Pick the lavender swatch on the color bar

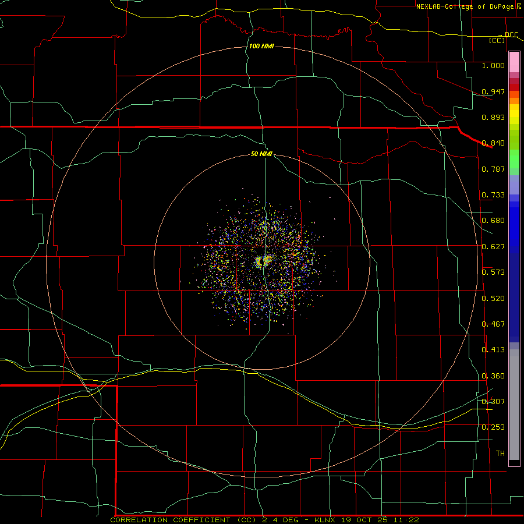[514, 185]
